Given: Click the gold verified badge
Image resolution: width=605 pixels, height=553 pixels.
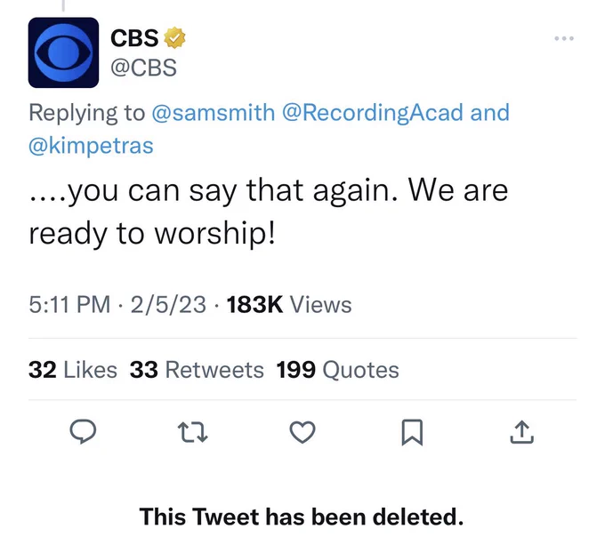Looking at the screenshot, I should pos(174,38).
